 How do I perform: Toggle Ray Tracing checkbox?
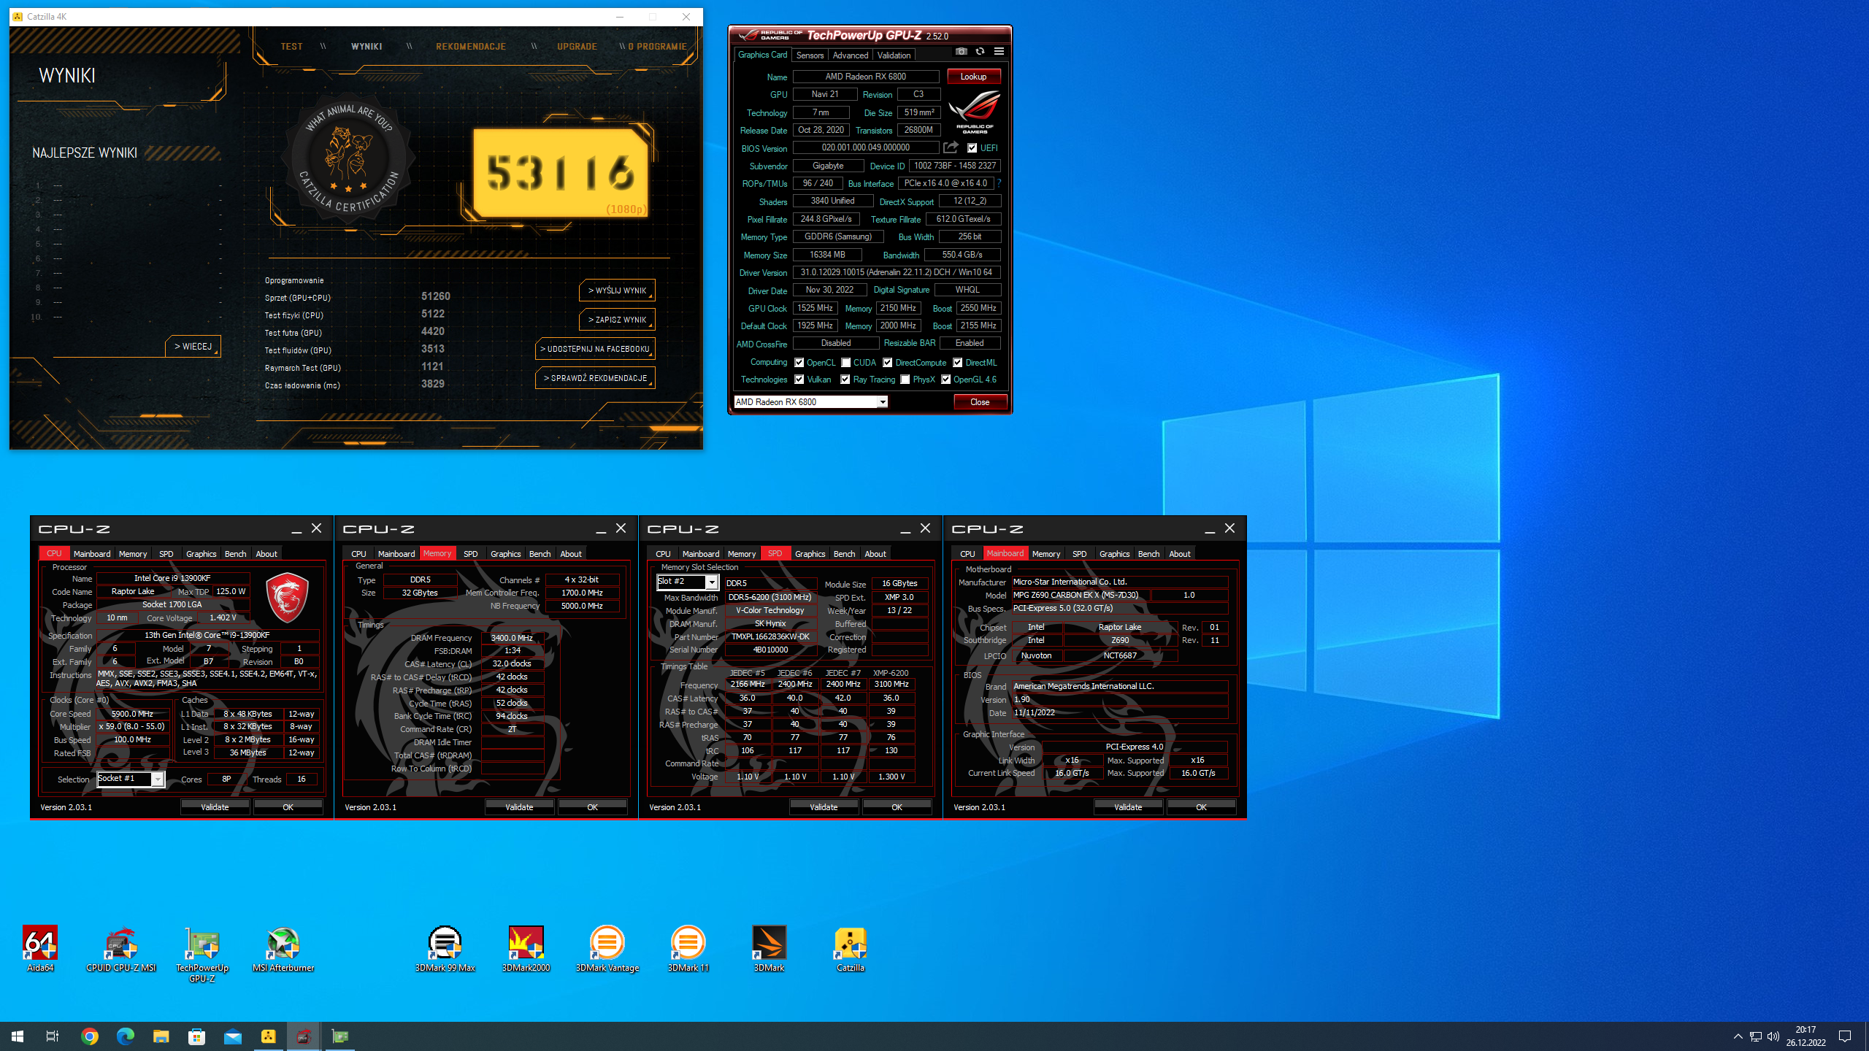[845, 380]
